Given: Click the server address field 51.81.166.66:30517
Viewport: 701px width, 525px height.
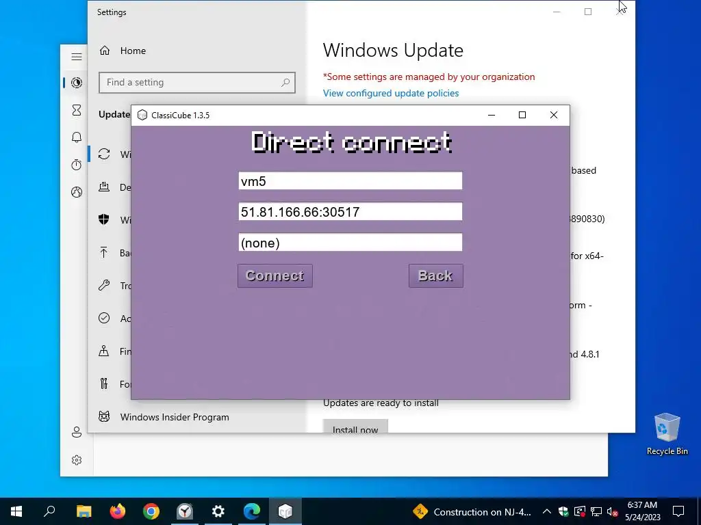Looking at the screenshot, I should coord(350,211).
